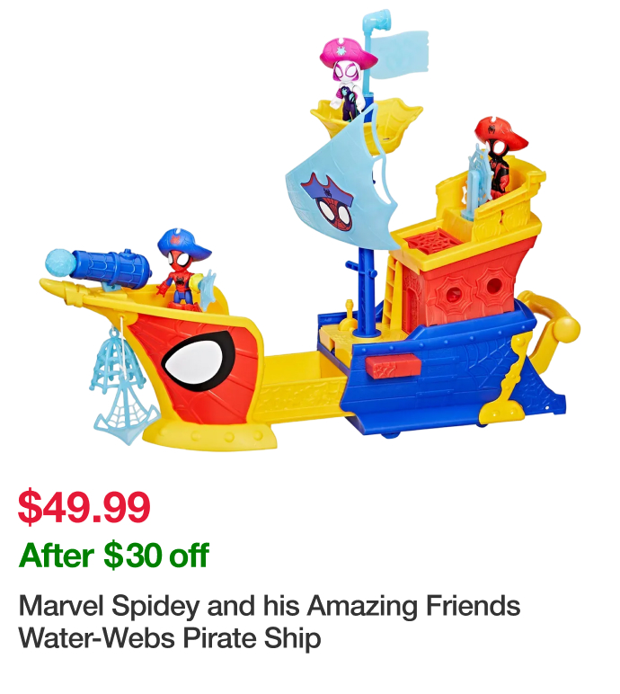Select the green 'After $30 off' deal text

[x=114, y=555]
